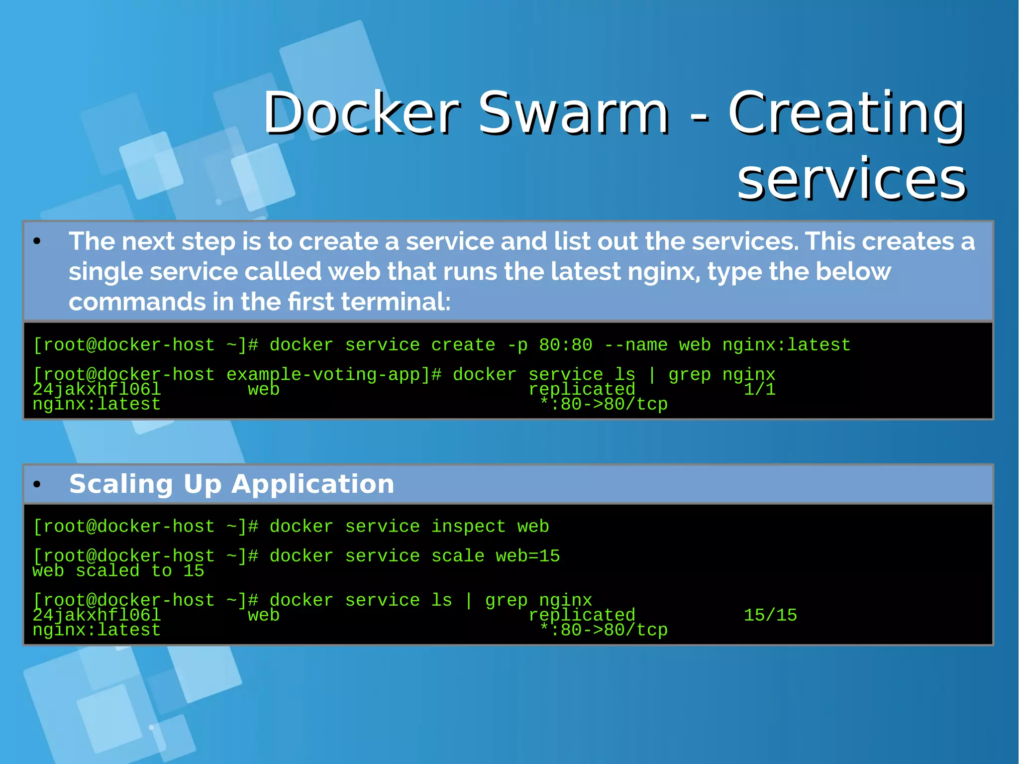Select the "15/15" replicas value
The height and width of the screenshot is (764, 1019).
coord(770,615)
